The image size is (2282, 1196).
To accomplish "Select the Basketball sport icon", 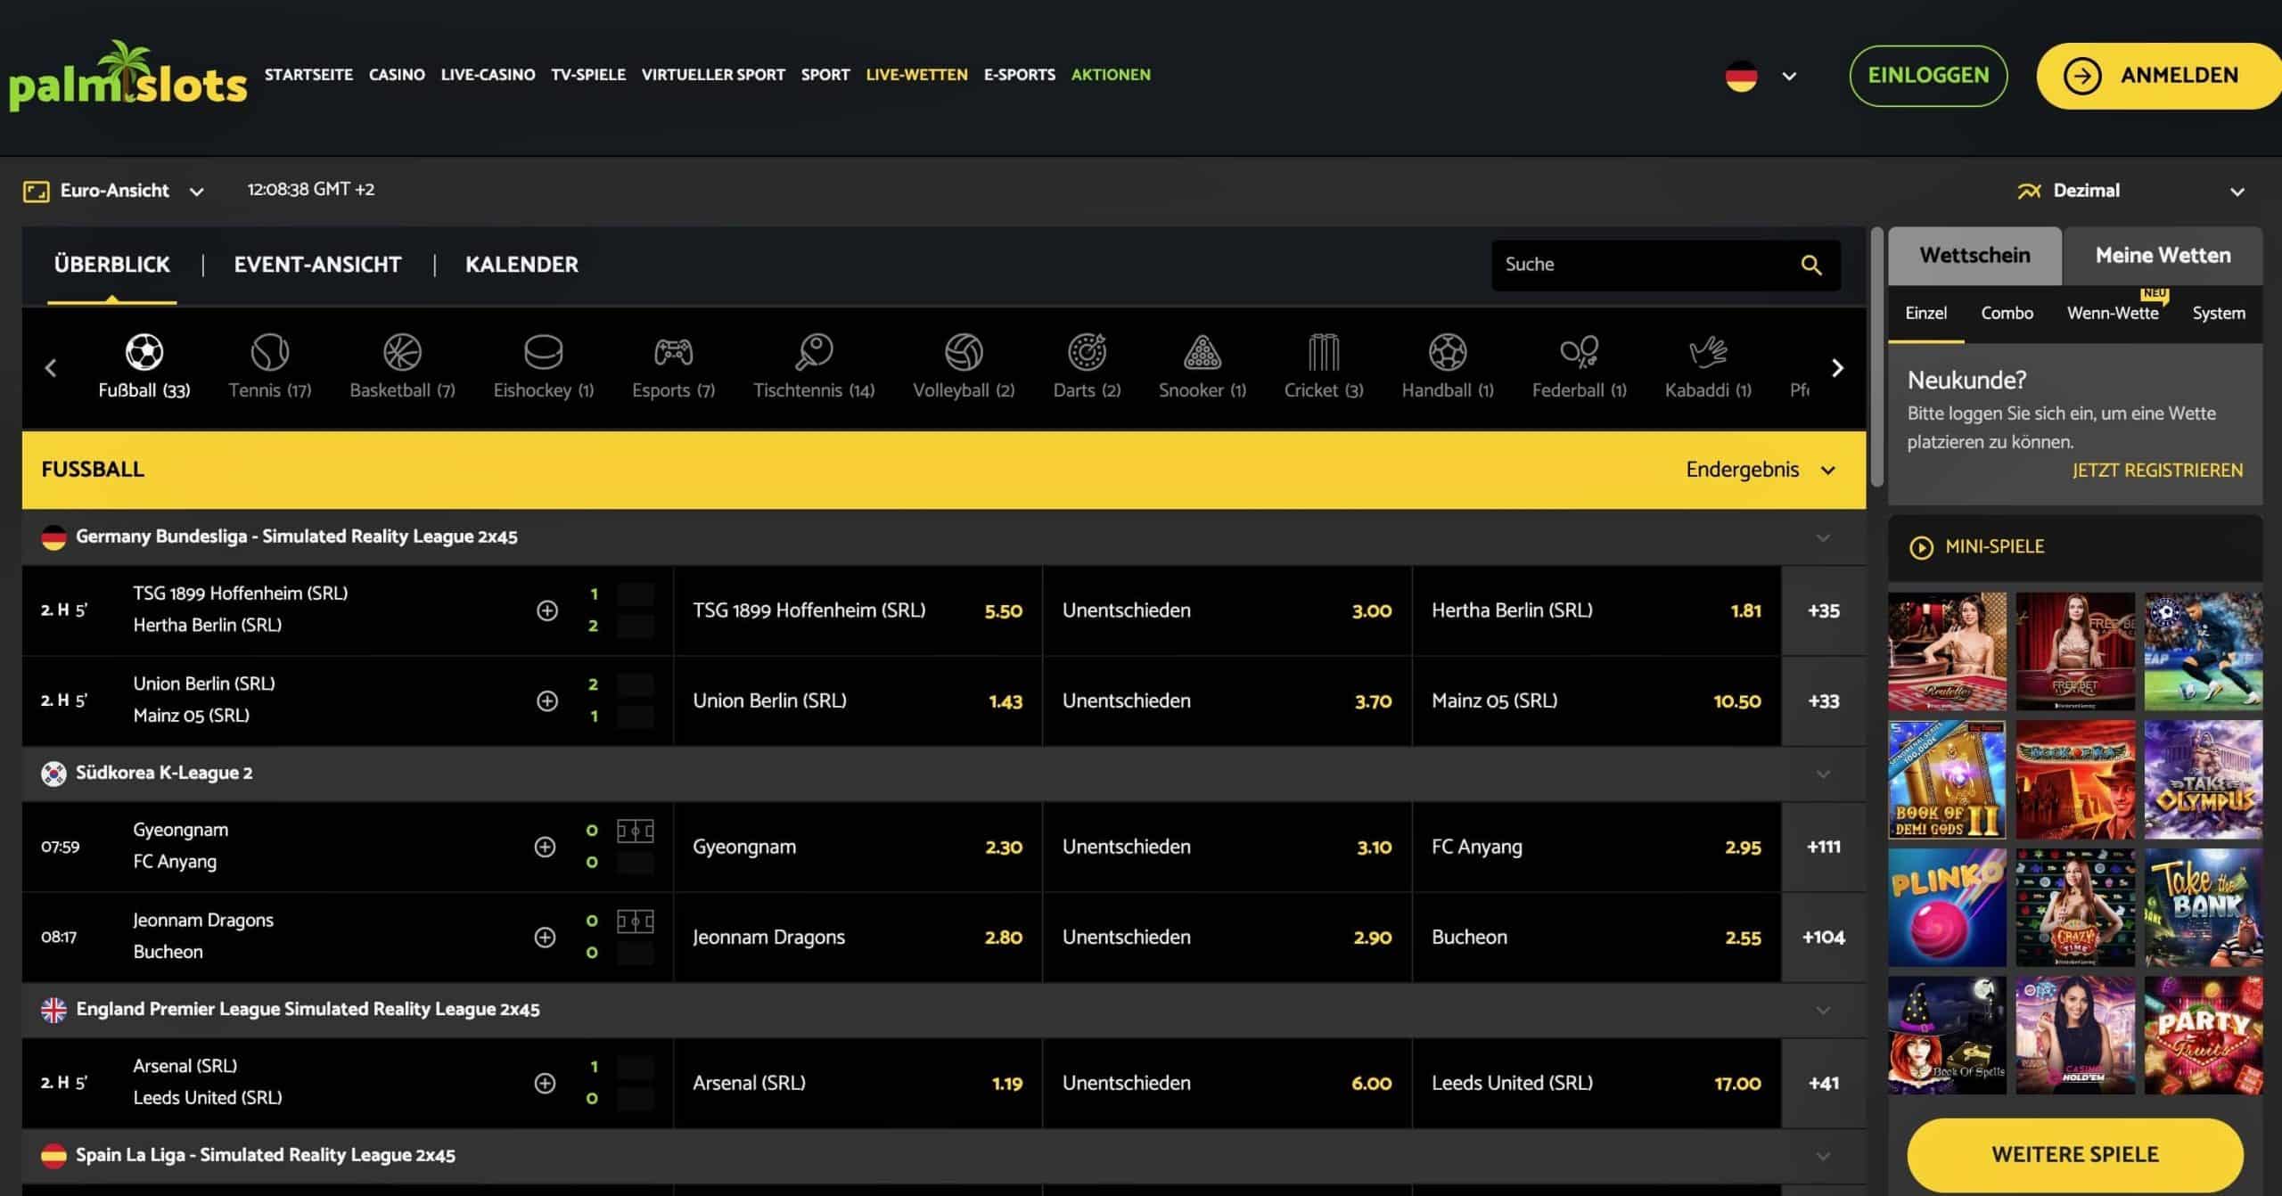I will [402, 353].
